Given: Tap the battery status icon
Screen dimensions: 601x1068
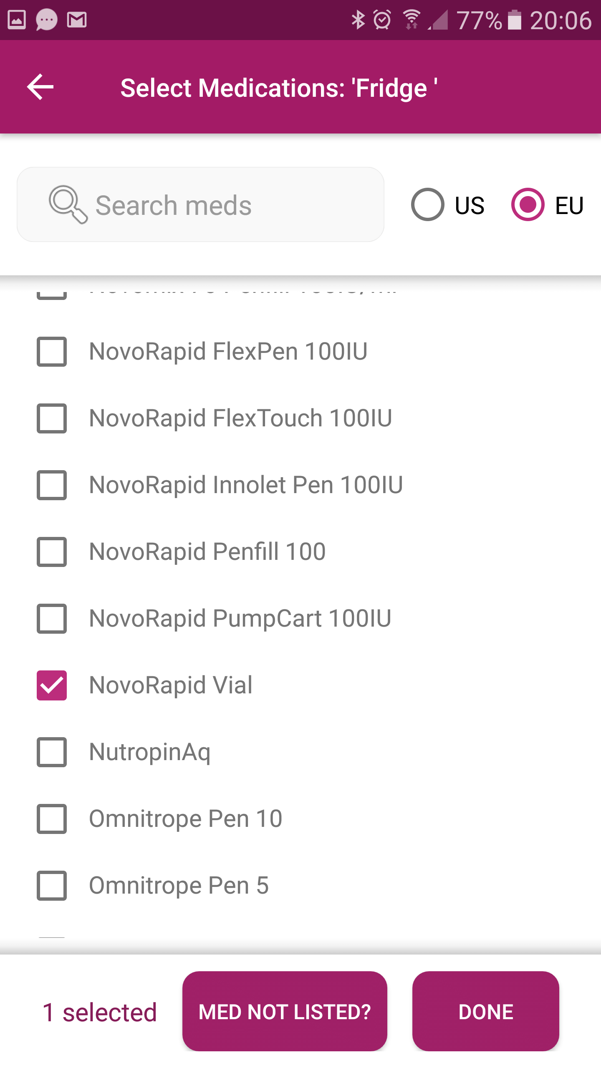Looking at the screenshot, I should (514, 20).
